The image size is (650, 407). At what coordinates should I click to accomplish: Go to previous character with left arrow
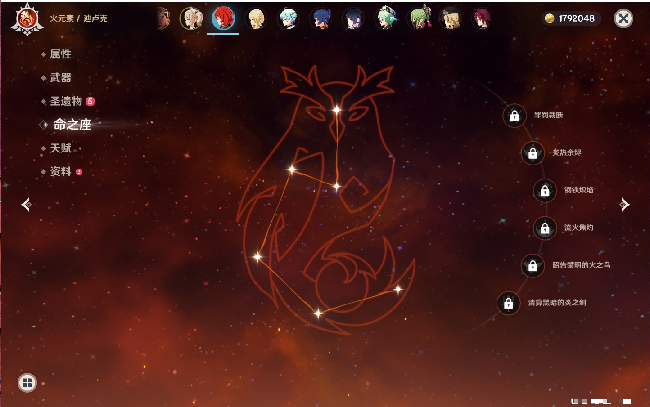pos(26,205)
